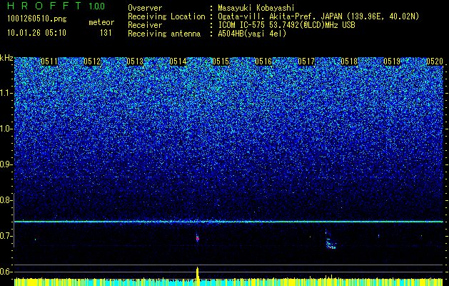Click the 0511 time marker
449x286 pixels.
tap(49, 61)
